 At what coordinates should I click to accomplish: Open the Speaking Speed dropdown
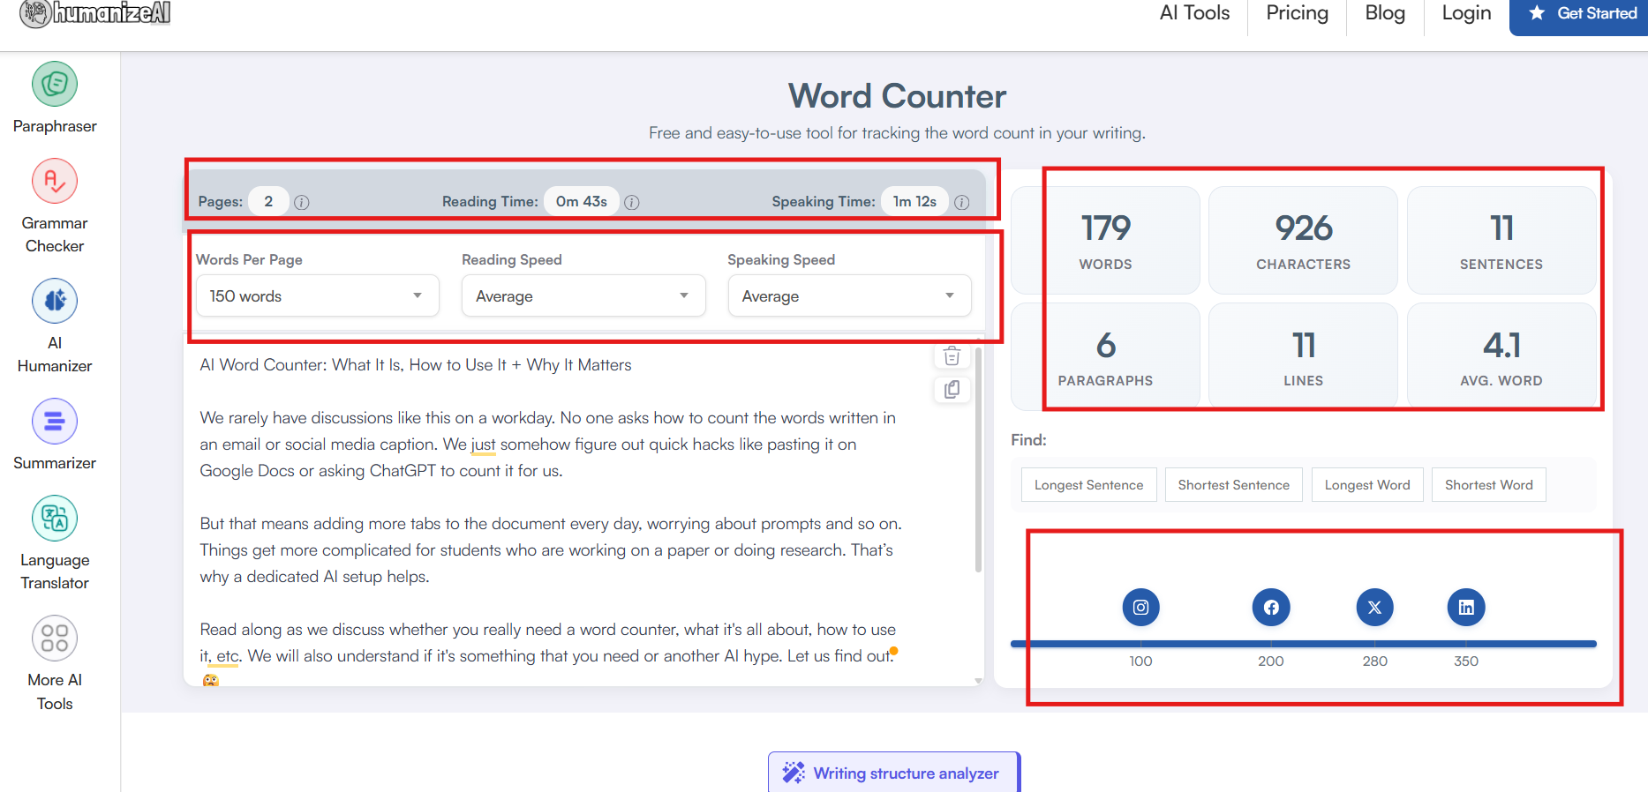coord(848,296)
